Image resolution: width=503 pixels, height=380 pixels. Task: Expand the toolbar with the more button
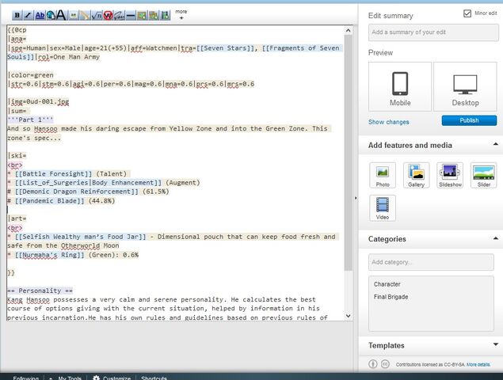tap(181, 14)
